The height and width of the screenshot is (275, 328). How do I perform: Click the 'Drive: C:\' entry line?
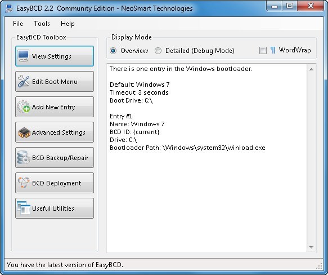point(123,140)
